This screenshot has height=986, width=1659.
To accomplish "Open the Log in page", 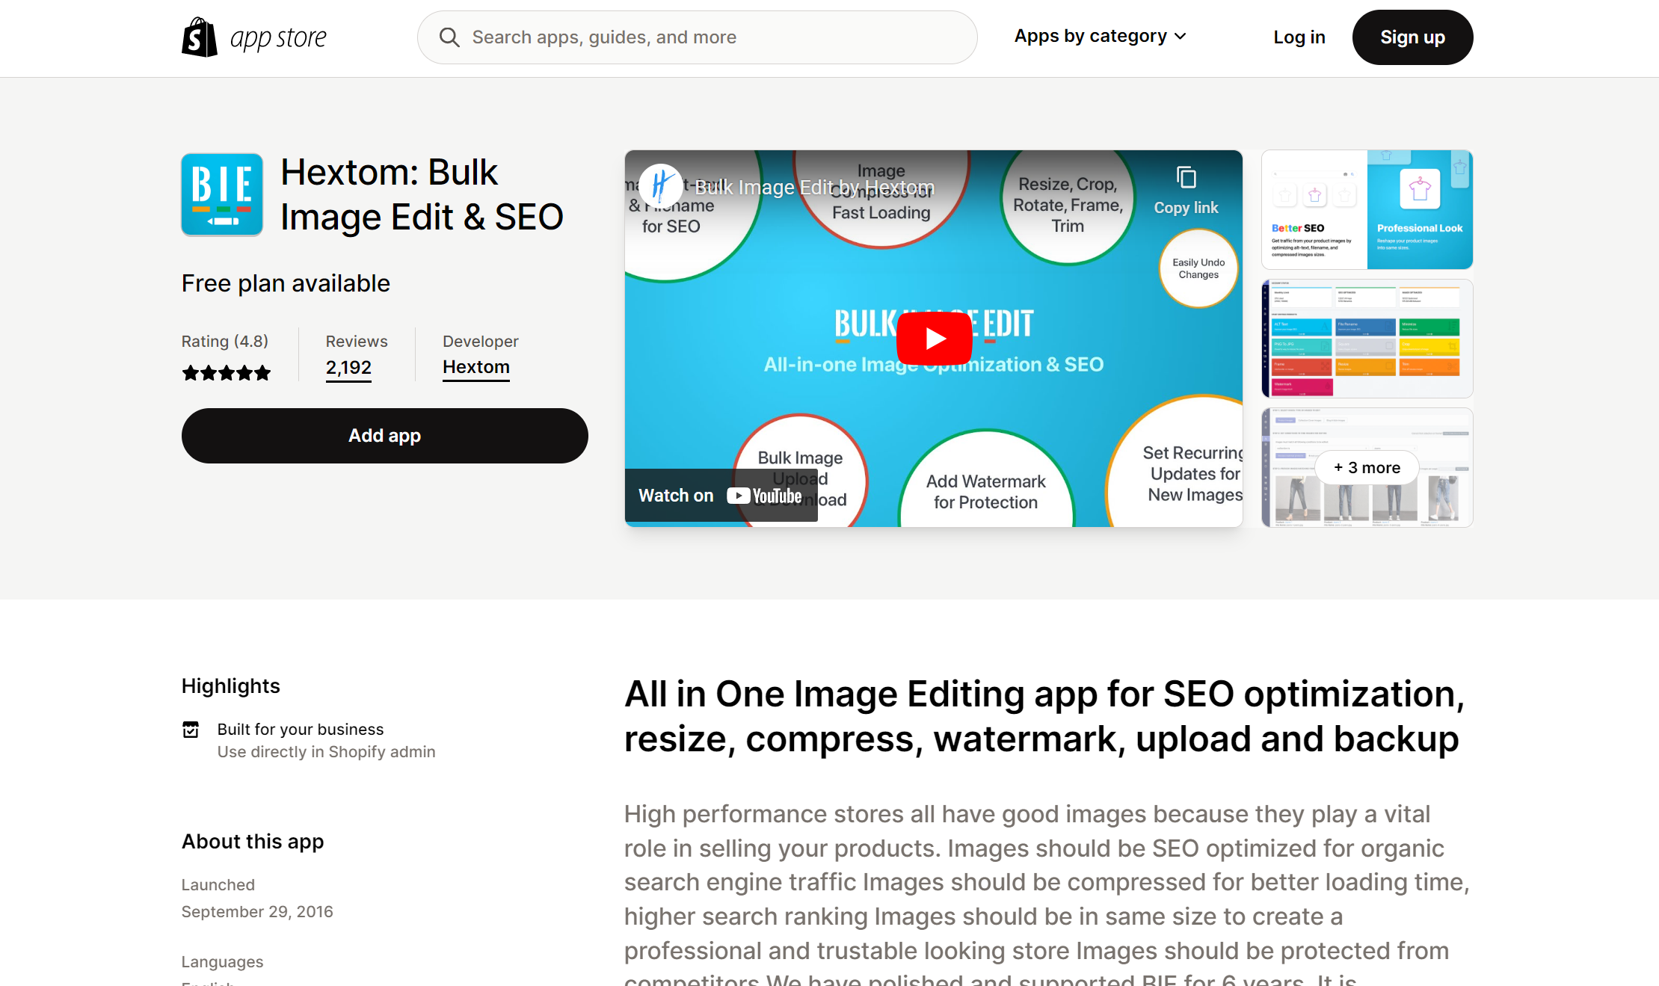I will point(1299,37).
